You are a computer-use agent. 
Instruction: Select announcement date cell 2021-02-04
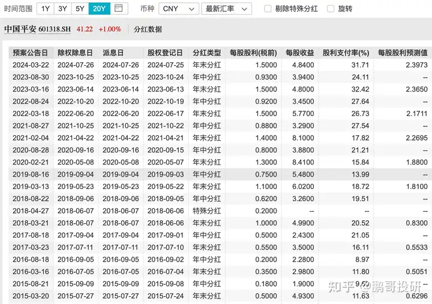point(31,138)
